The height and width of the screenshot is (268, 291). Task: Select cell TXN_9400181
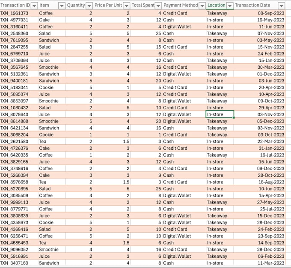(19, 81)
